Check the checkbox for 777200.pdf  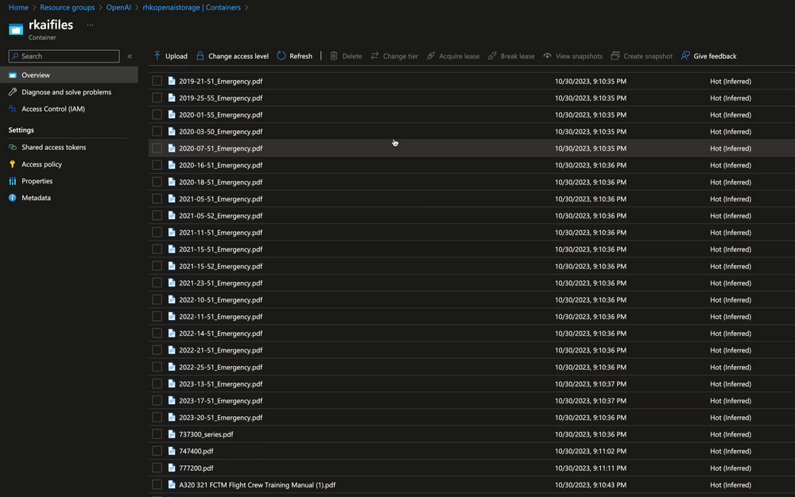tap(157, 468)
